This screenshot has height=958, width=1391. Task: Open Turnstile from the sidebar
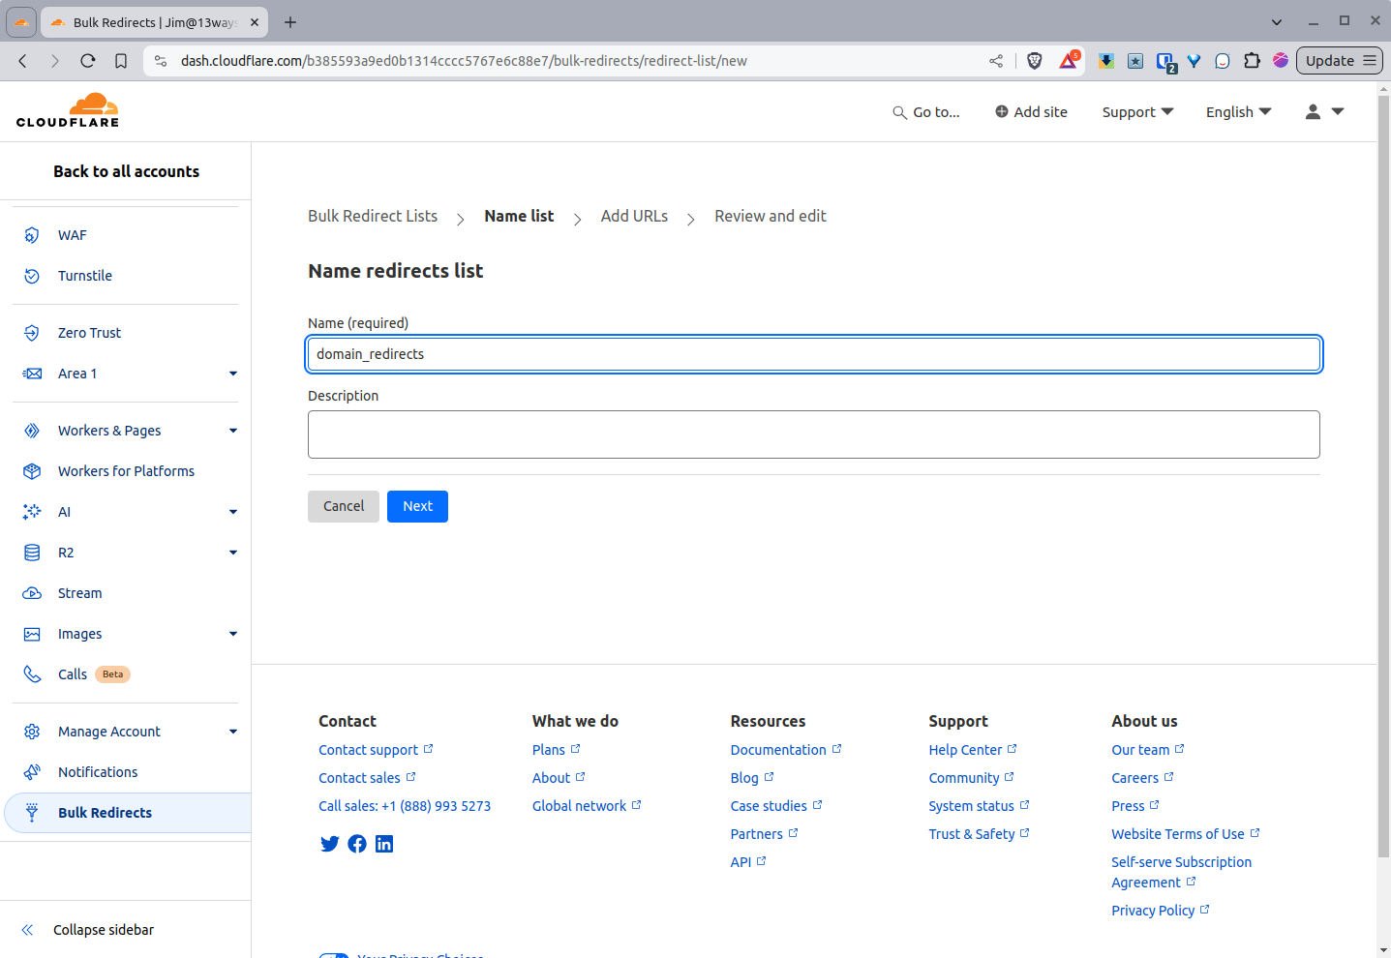pos(83,276)
